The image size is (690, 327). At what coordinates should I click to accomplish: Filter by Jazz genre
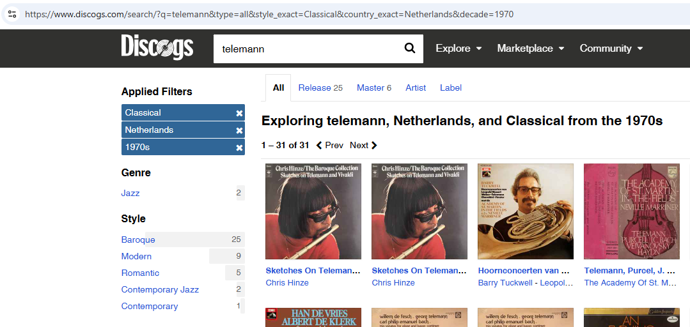pyautogui.click(x=130, y=193)
